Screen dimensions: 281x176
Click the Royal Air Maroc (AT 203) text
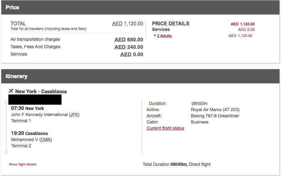[x=215, y=110]
